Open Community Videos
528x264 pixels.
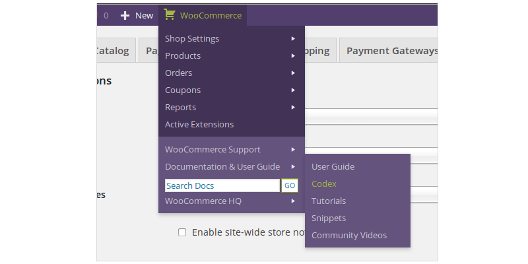tap(349, 236)
